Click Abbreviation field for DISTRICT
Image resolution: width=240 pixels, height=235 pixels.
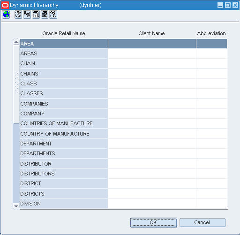(x=212, y=183)
